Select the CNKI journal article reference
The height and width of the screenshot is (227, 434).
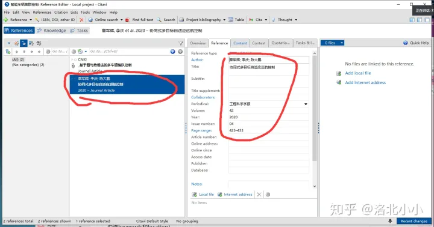[127, 65]
